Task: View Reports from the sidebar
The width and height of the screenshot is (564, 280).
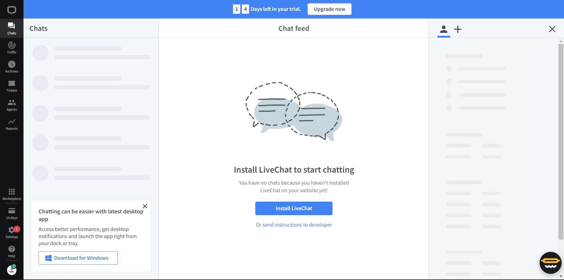Action: click(x=12, y=124)
